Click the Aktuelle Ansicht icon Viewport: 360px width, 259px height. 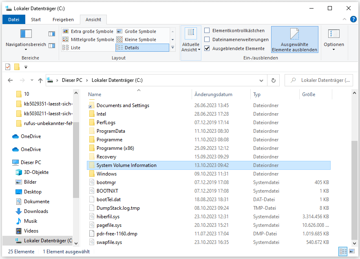point(190,34)
